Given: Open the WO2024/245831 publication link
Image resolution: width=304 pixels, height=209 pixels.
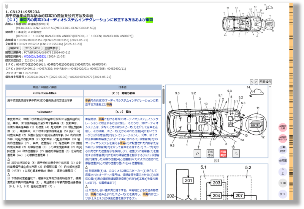Looking at the screenshot, I should (35, 56).
